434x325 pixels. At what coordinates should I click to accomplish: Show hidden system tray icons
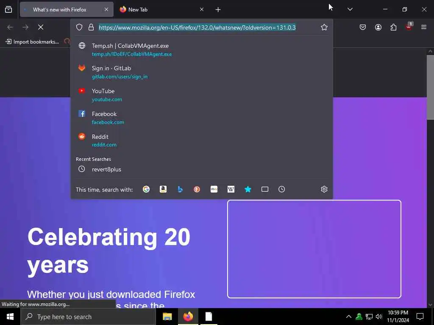tap(349, 317)
